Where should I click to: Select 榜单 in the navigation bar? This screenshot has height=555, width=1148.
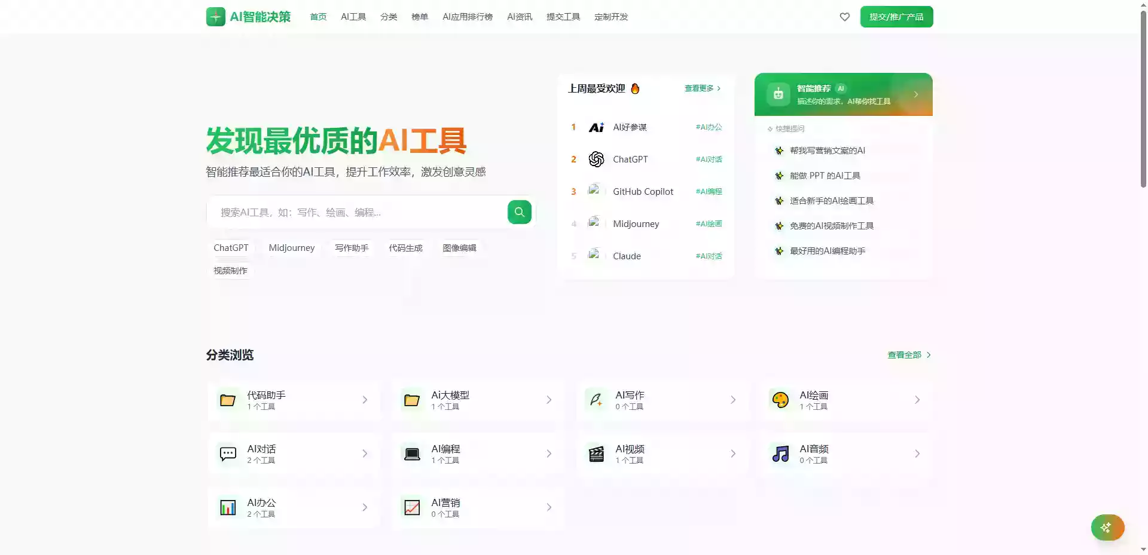pyautogui.click(x=420, y=17)
